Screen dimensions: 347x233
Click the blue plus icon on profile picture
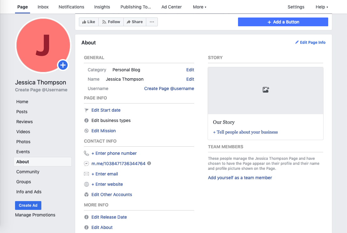pos(63,65)
